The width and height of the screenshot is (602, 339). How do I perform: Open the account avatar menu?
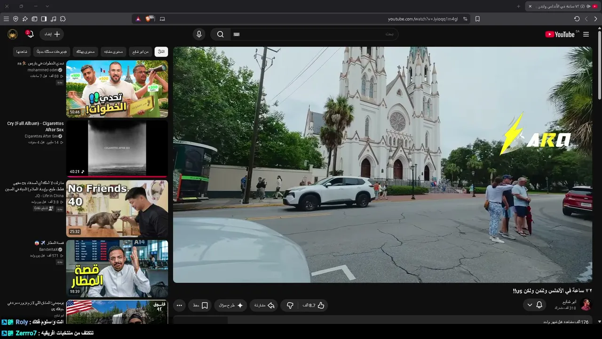click(13, 34)
